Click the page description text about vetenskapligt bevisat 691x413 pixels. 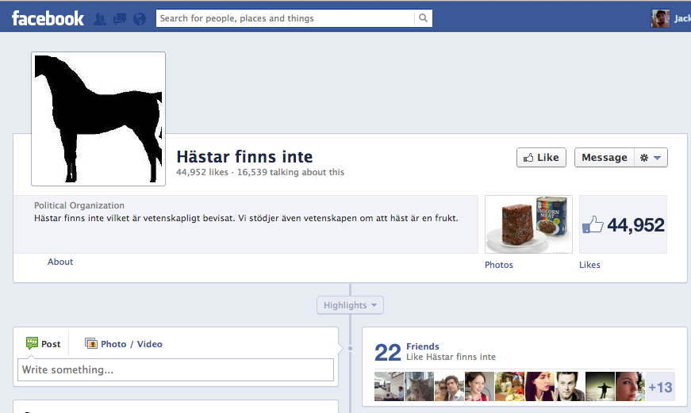click(246, 218)
